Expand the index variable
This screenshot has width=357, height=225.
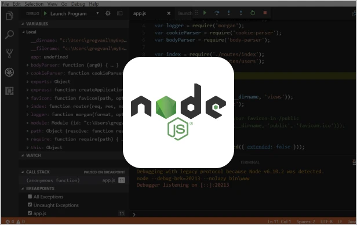[x=27, y=106]
